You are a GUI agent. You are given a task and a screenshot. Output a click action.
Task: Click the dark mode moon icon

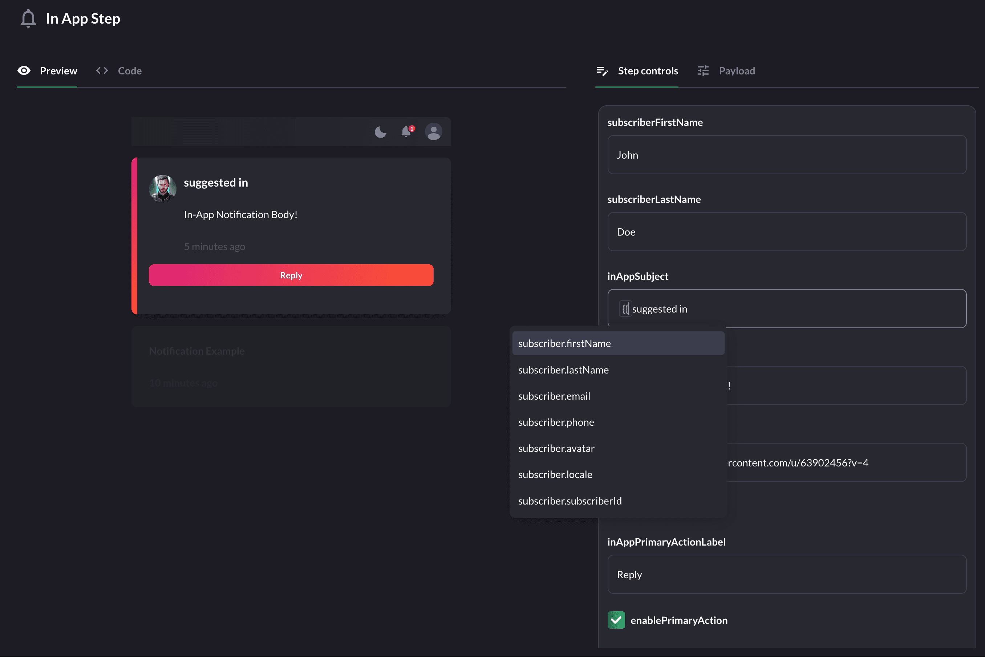380,132
